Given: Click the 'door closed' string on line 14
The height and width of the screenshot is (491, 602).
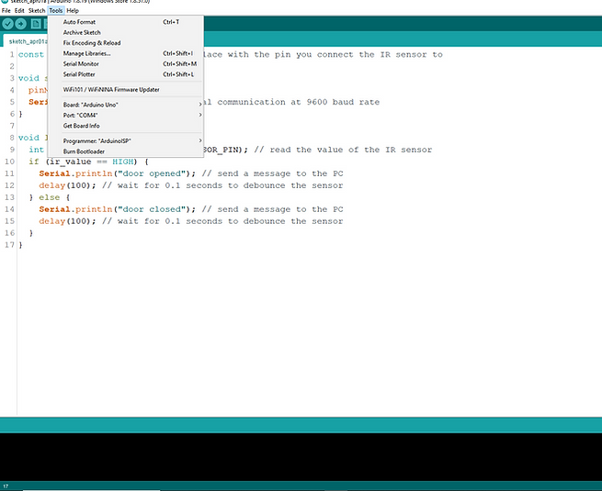Looking at the screenshot, I should [152, 209].
